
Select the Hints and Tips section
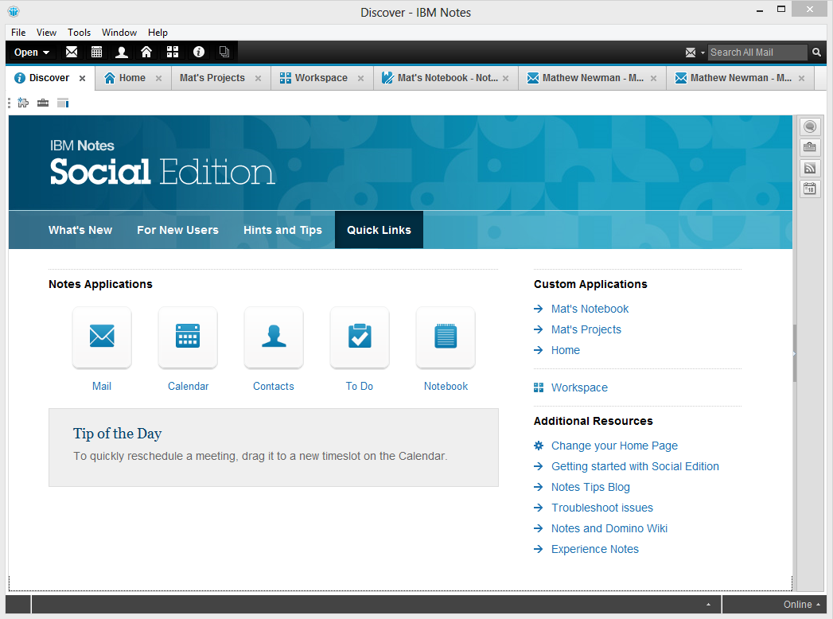click(x=282, y=230)
